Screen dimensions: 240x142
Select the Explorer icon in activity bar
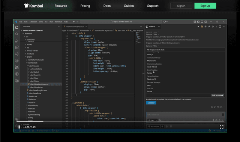17,27
